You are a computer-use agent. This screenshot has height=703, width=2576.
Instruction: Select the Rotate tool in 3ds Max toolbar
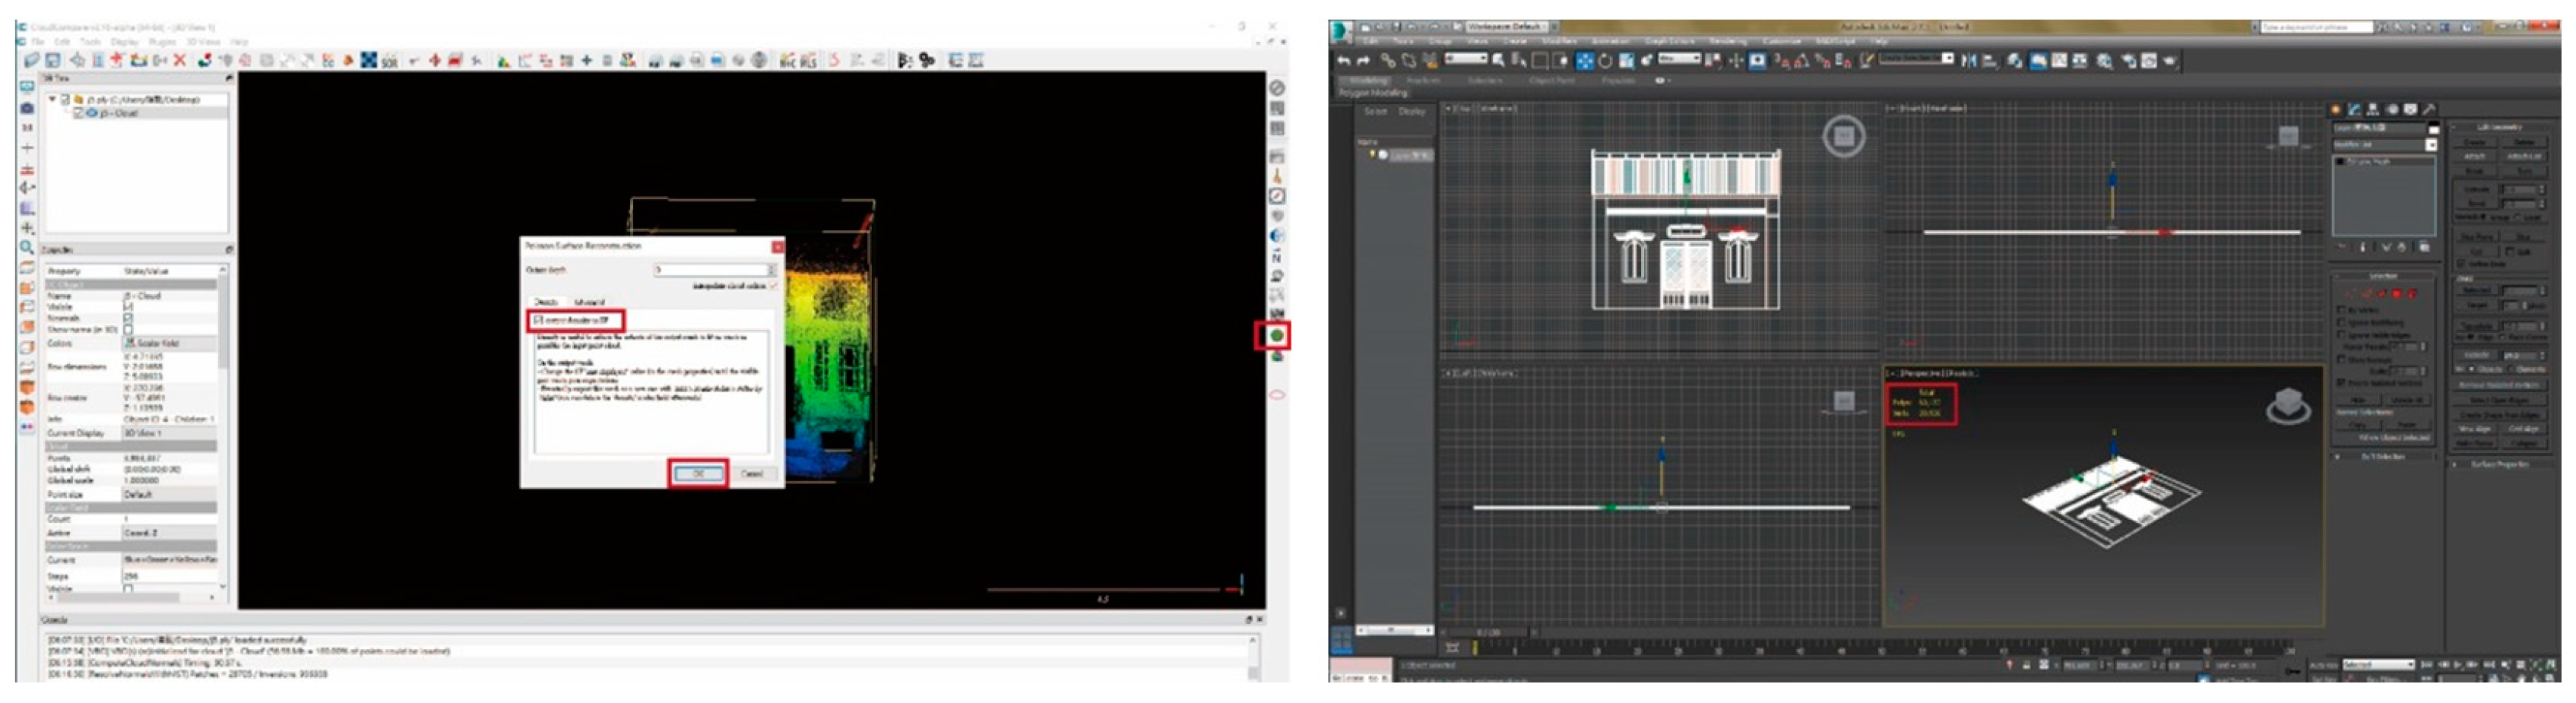point(1605,61)
